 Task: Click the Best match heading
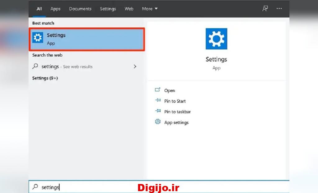coord(43,23)
